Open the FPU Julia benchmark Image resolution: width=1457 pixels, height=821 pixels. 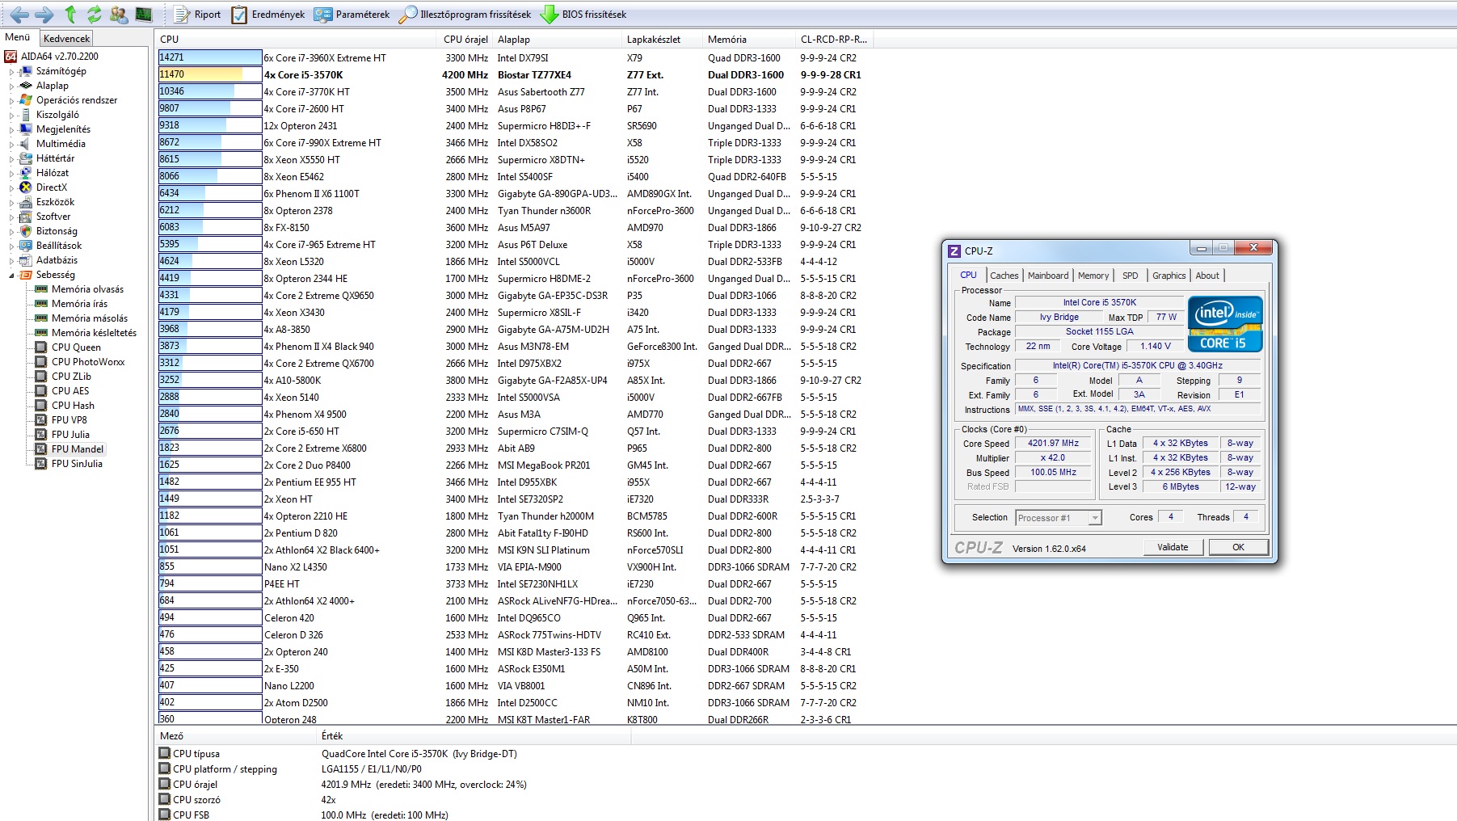(62, 435)
